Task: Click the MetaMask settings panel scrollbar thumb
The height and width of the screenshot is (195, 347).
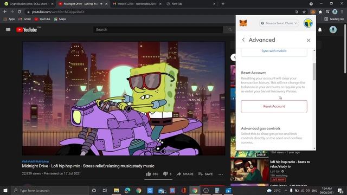Action: pos(314,71)
